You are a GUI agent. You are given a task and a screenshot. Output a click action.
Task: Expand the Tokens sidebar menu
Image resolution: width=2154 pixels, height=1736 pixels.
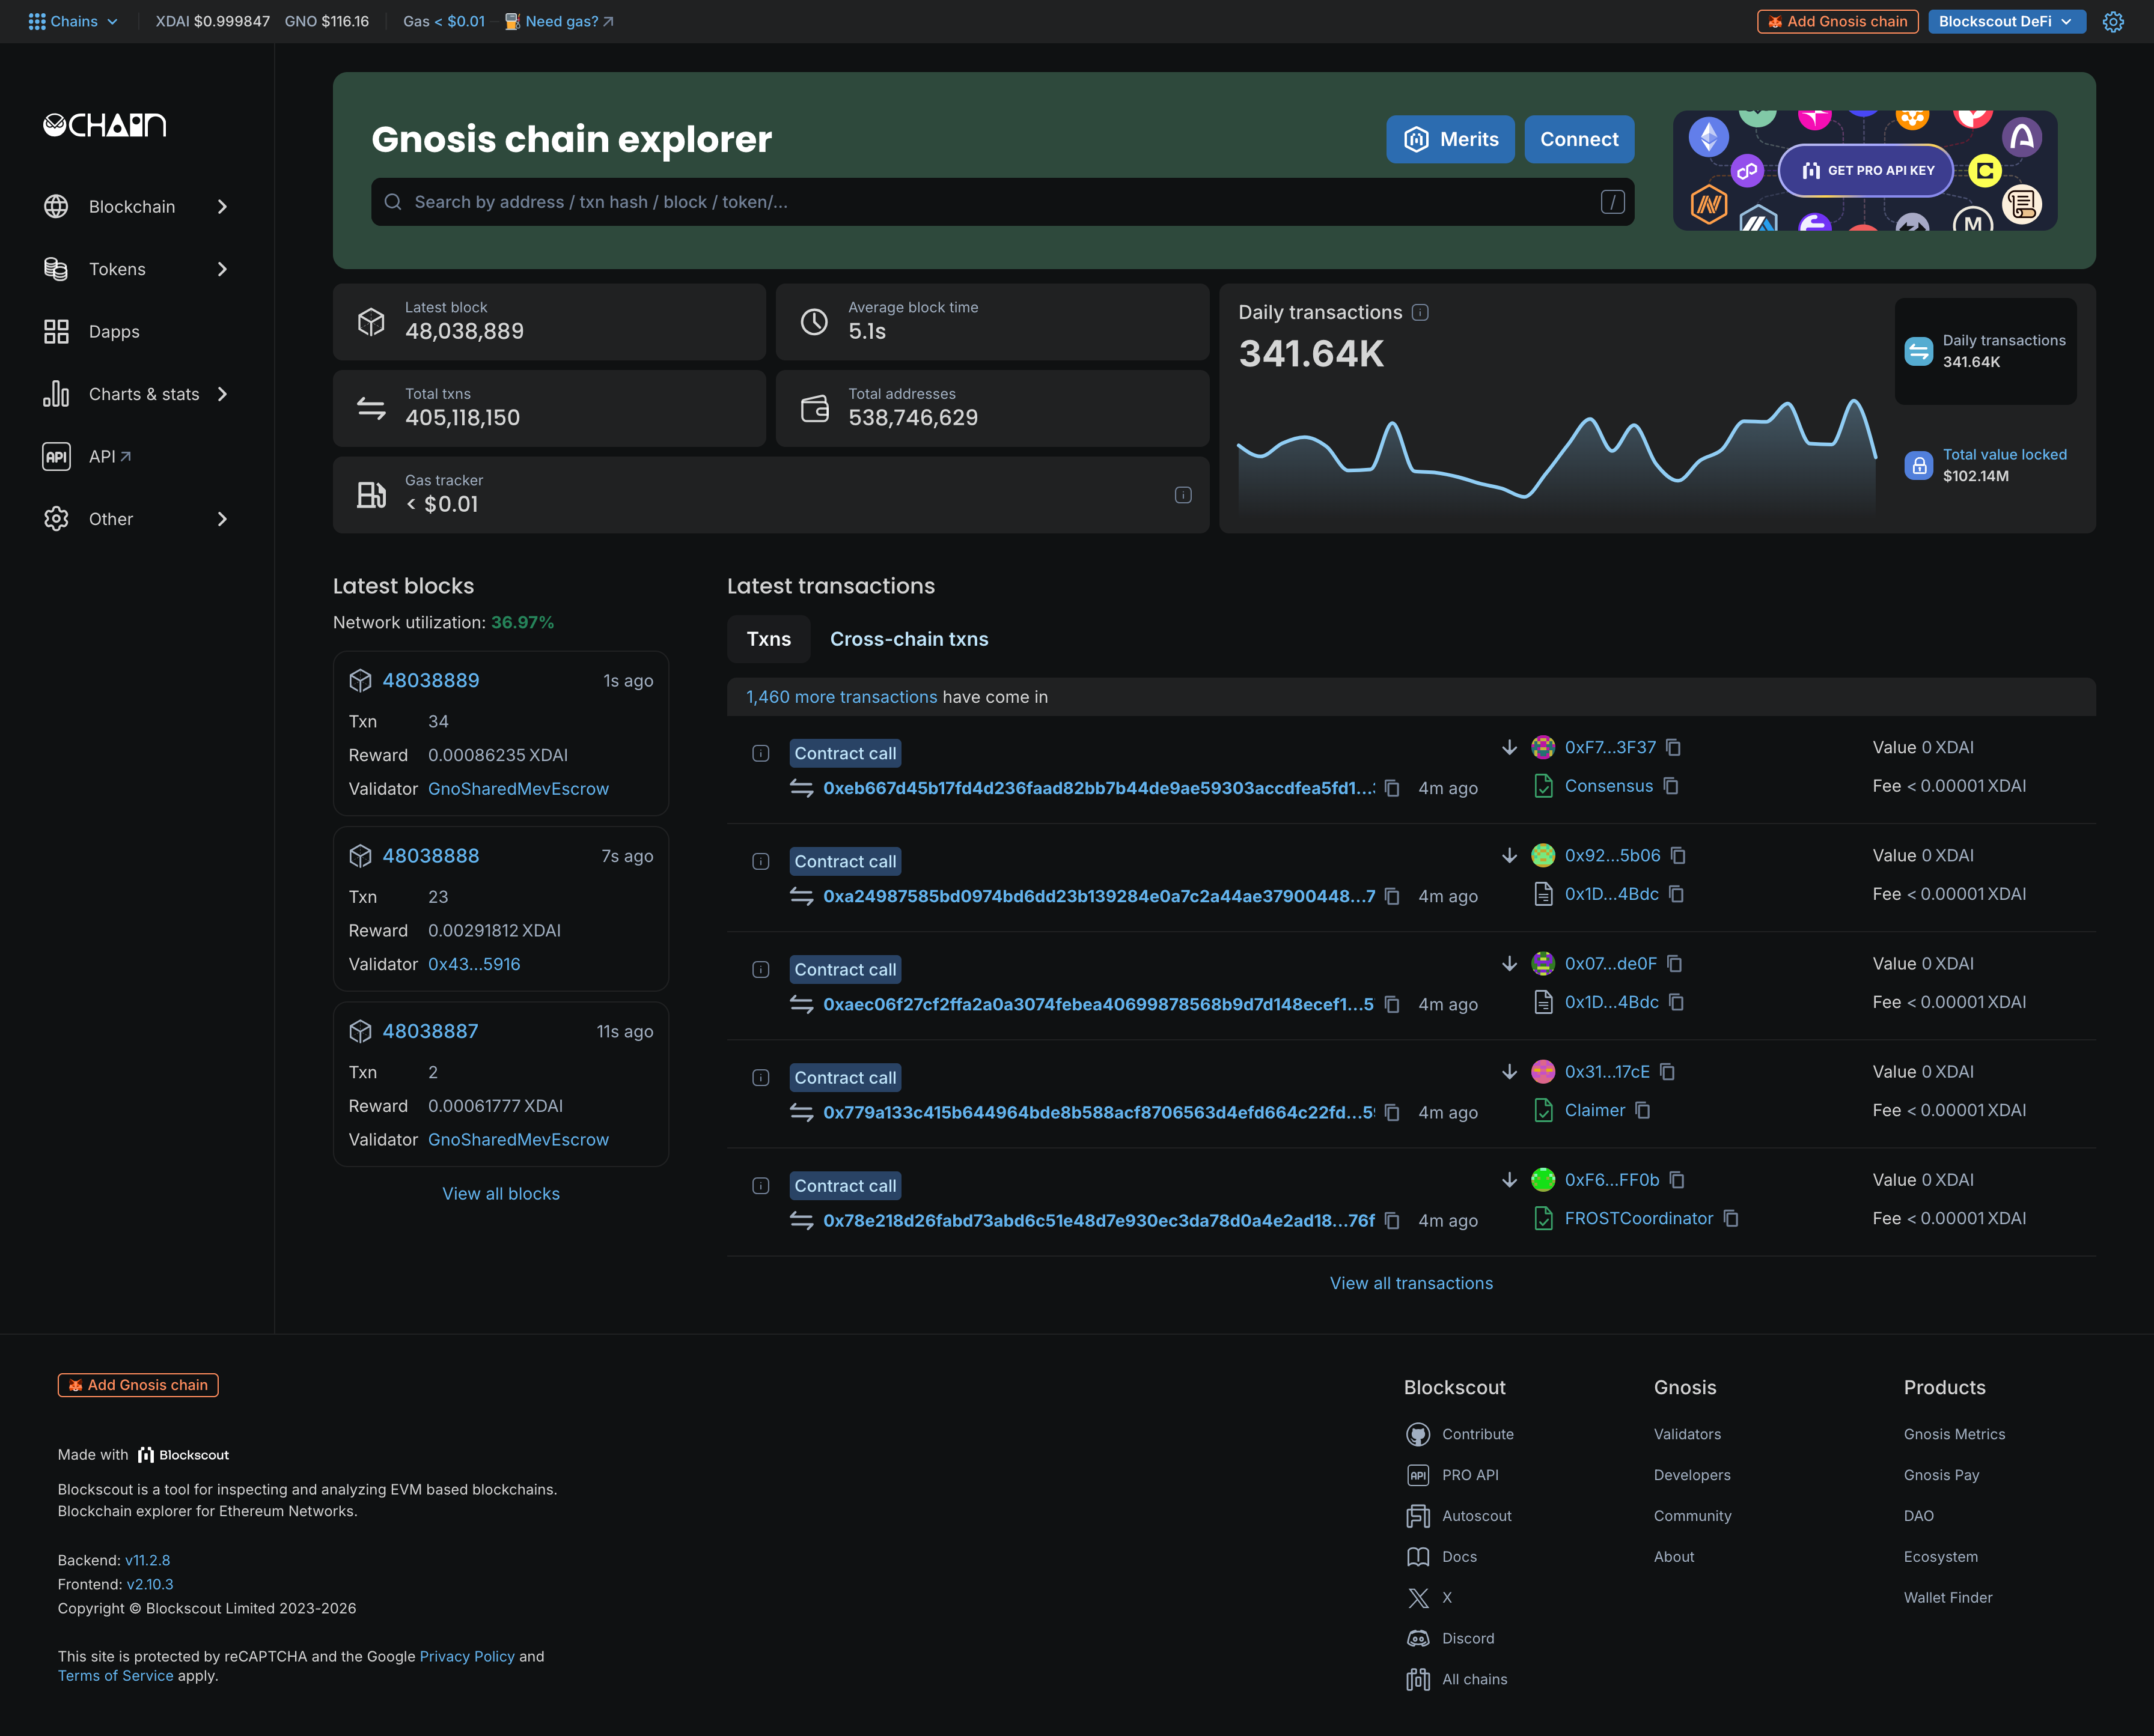[x=137, y=269]
